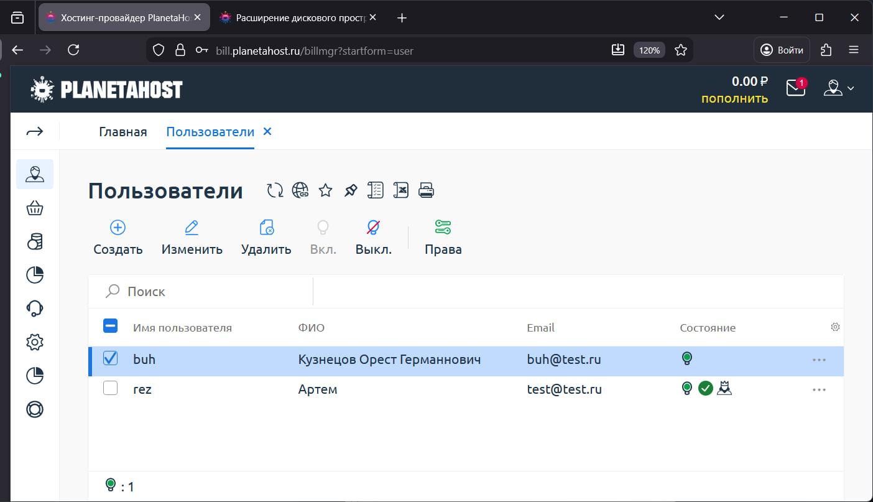The width and height of the screenshot is (873, 502).
Task: Toggle the select-all checkbox in table header
Action: [x=110, y=325]
